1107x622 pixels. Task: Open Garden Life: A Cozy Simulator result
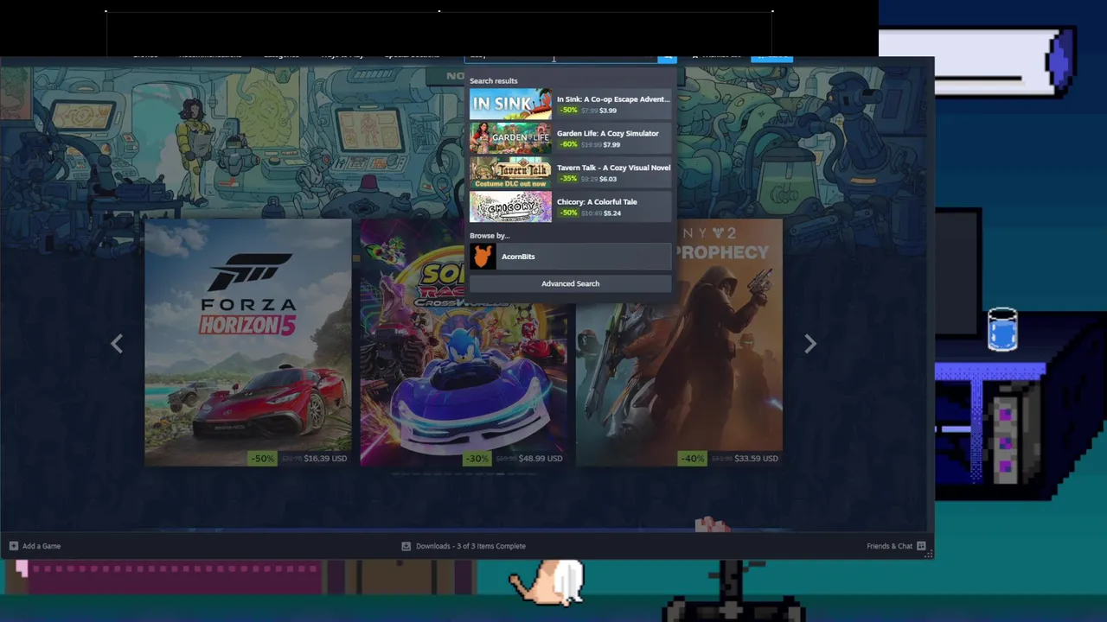coord(570,138)
